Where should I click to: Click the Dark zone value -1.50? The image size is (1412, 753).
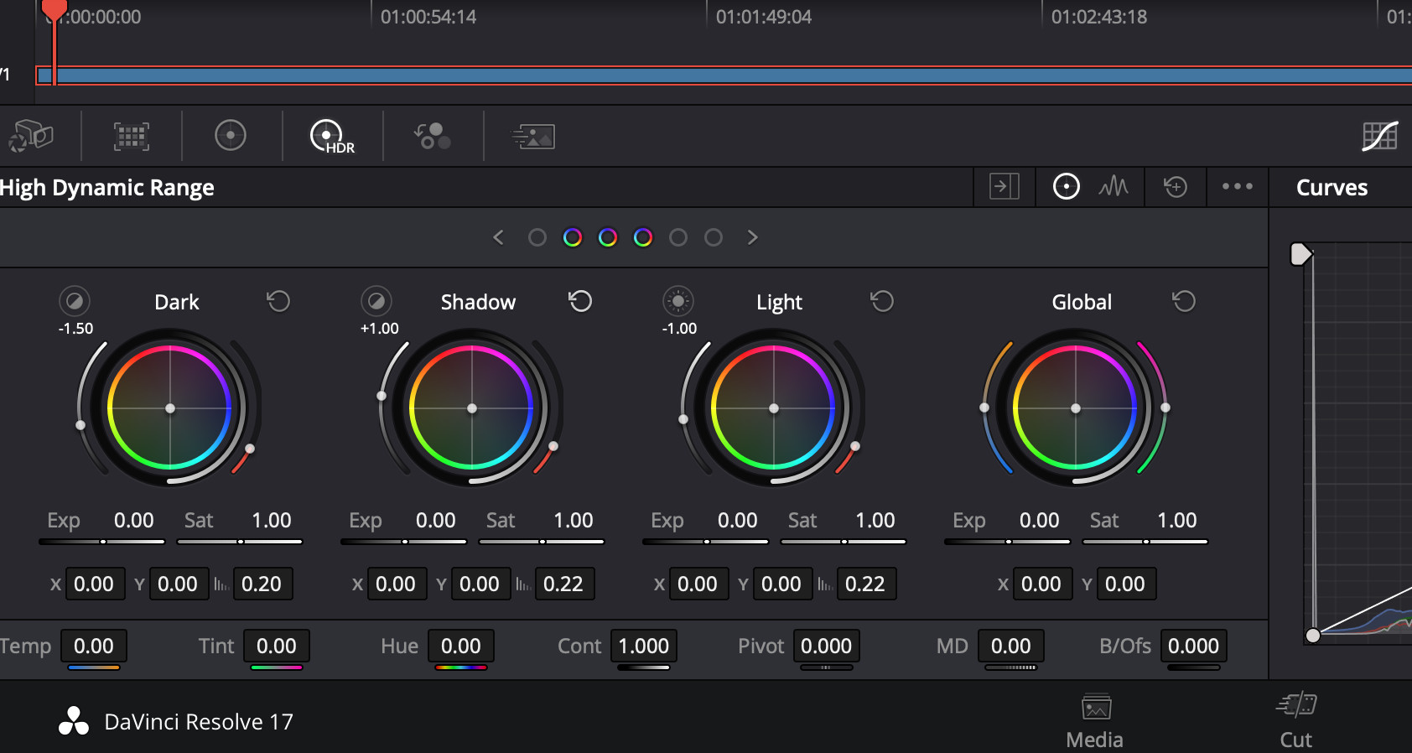[x=75, y=329]
